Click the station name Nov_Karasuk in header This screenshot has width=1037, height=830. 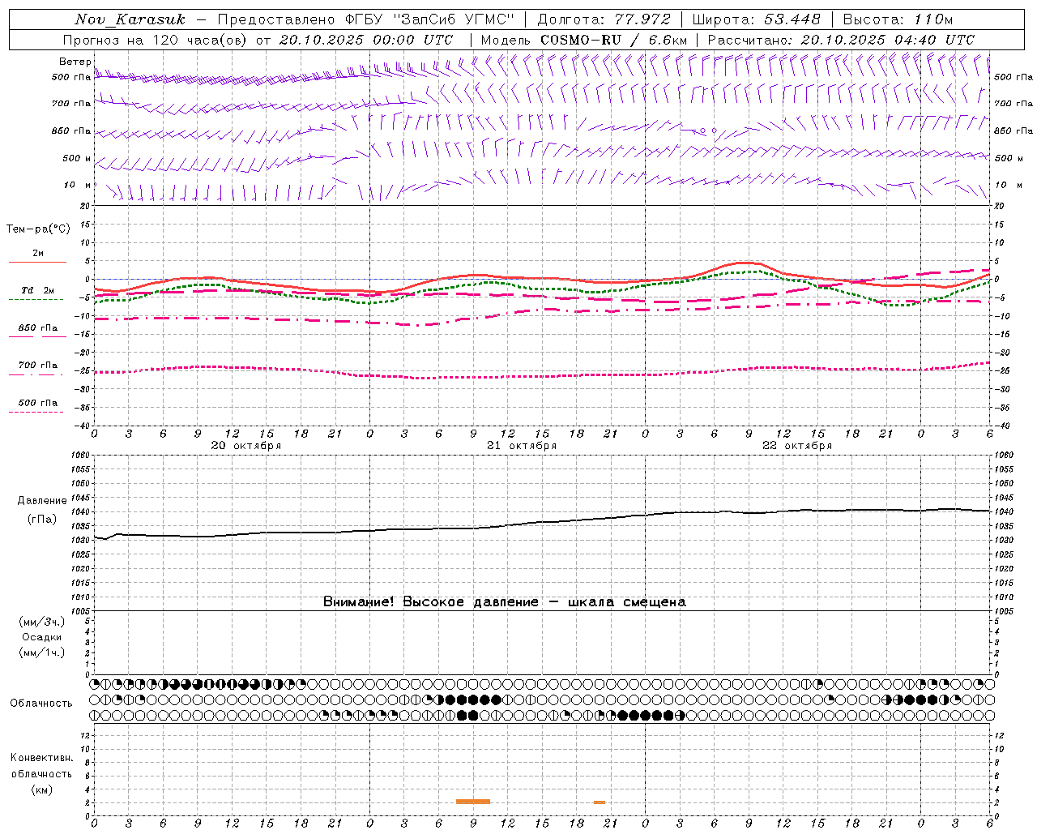[x=130, y=19]
